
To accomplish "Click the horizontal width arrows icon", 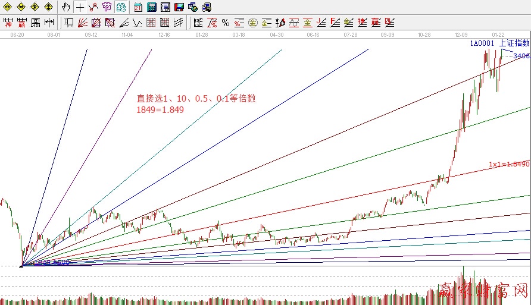I will tap(49, 23).
